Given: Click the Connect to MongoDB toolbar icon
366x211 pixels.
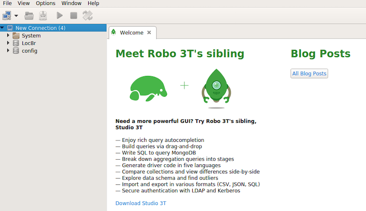Looking at the screenshot, I should (7, 16).
